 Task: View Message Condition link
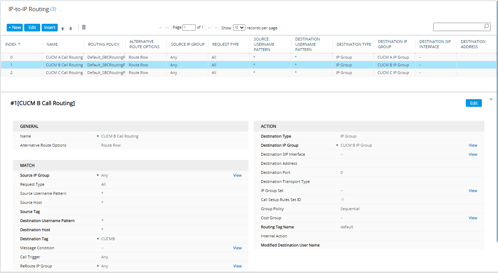[x=237, y=248]
